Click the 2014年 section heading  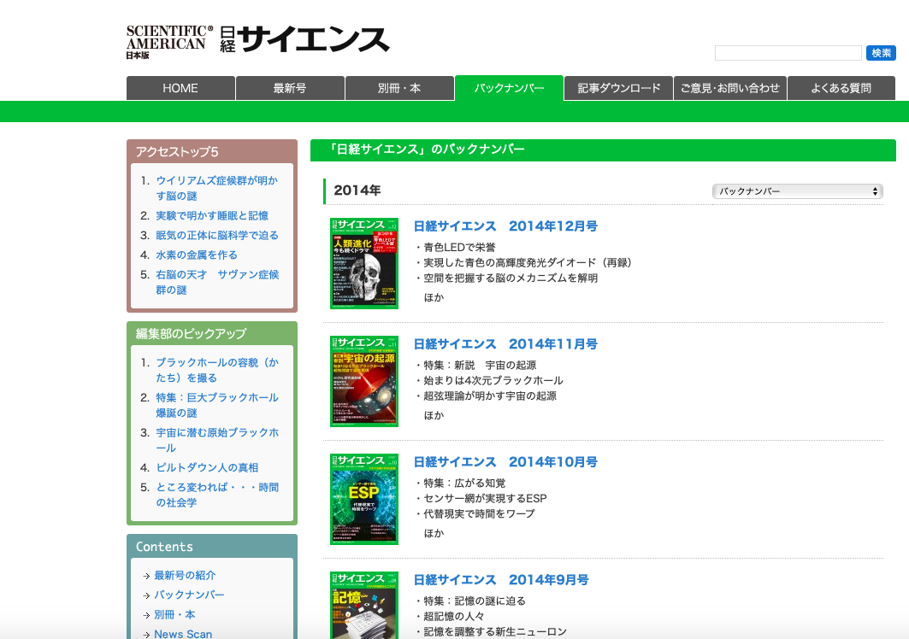click(x=357, y=191)
